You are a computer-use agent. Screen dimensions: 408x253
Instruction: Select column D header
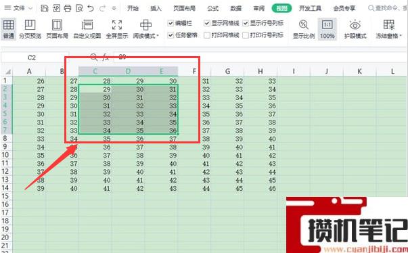tap(128, 71)
